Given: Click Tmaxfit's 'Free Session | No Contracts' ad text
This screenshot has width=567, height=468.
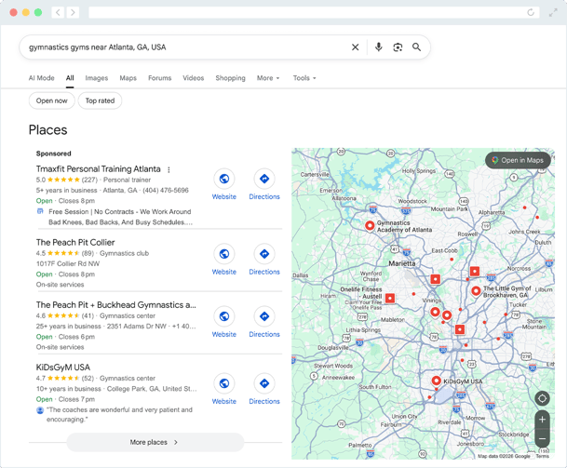Looking at the screenshot, I should 120,217.
